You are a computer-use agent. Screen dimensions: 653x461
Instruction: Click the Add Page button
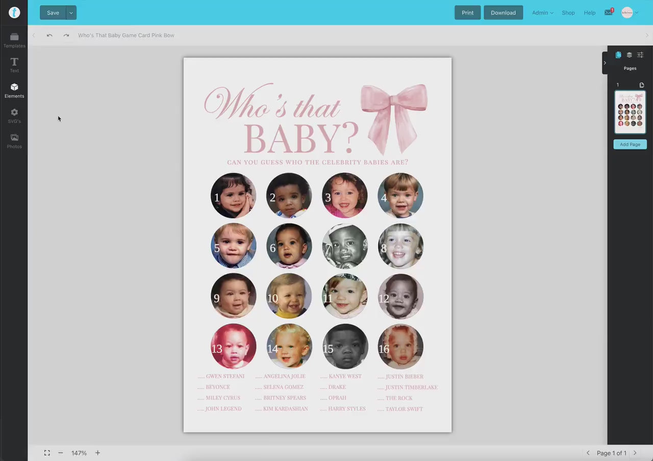click(630, 144)
